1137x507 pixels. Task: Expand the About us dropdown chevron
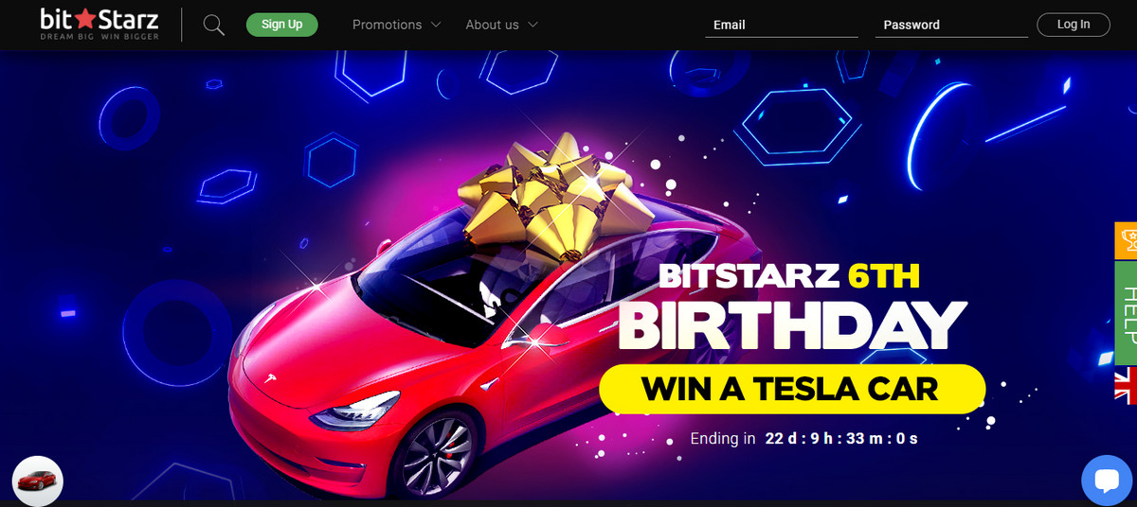click(x=532, y=25)
